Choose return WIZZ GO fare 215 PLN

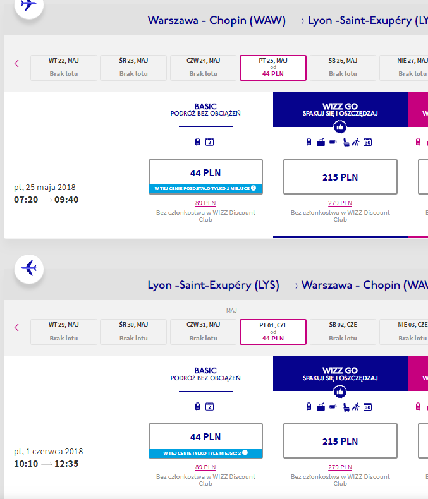[340, 441]
